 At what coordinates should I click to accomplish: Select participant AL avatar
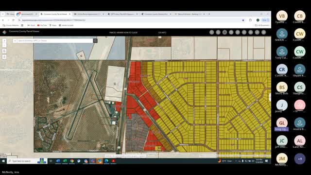300,141
